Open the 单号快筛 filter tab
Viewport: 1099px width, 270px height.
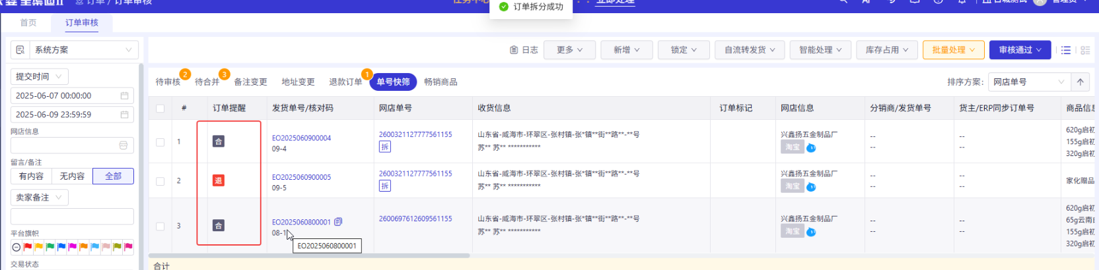click(393, 82)
